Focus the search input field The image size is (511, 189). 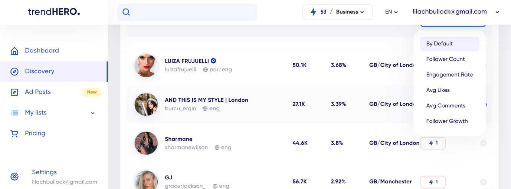coord(193,12)
